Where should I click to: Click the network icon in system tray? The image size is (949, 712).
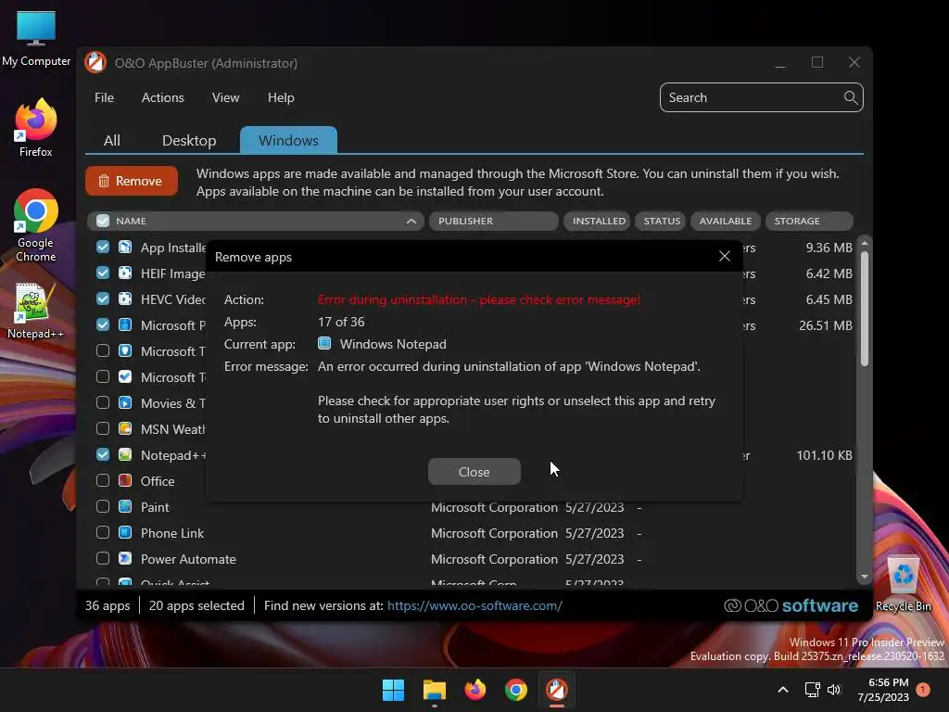(x=812, y=690)
